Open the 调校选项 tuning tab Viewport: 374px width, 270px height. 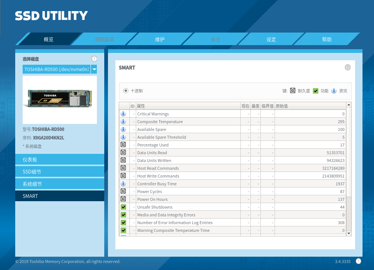click(x=104, y=39)
